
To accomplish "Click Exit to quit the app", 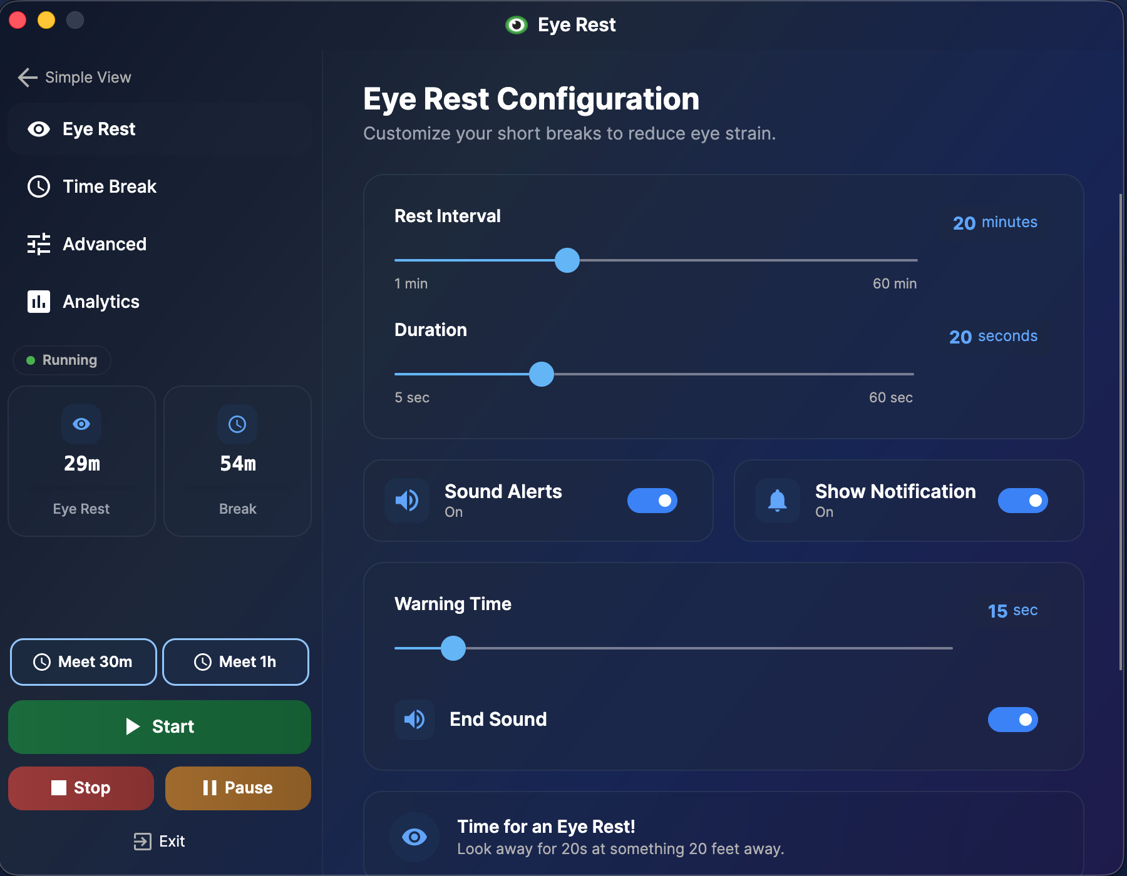I will pyautogui.click(x=160, y=842).
